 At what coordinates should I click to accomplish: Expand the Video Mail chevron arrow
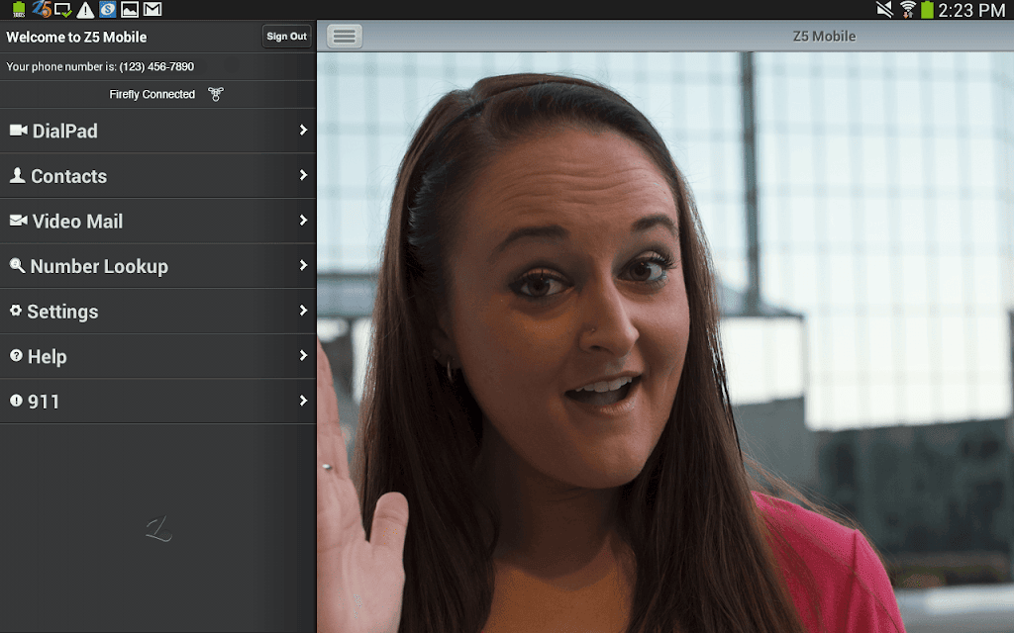303,221
